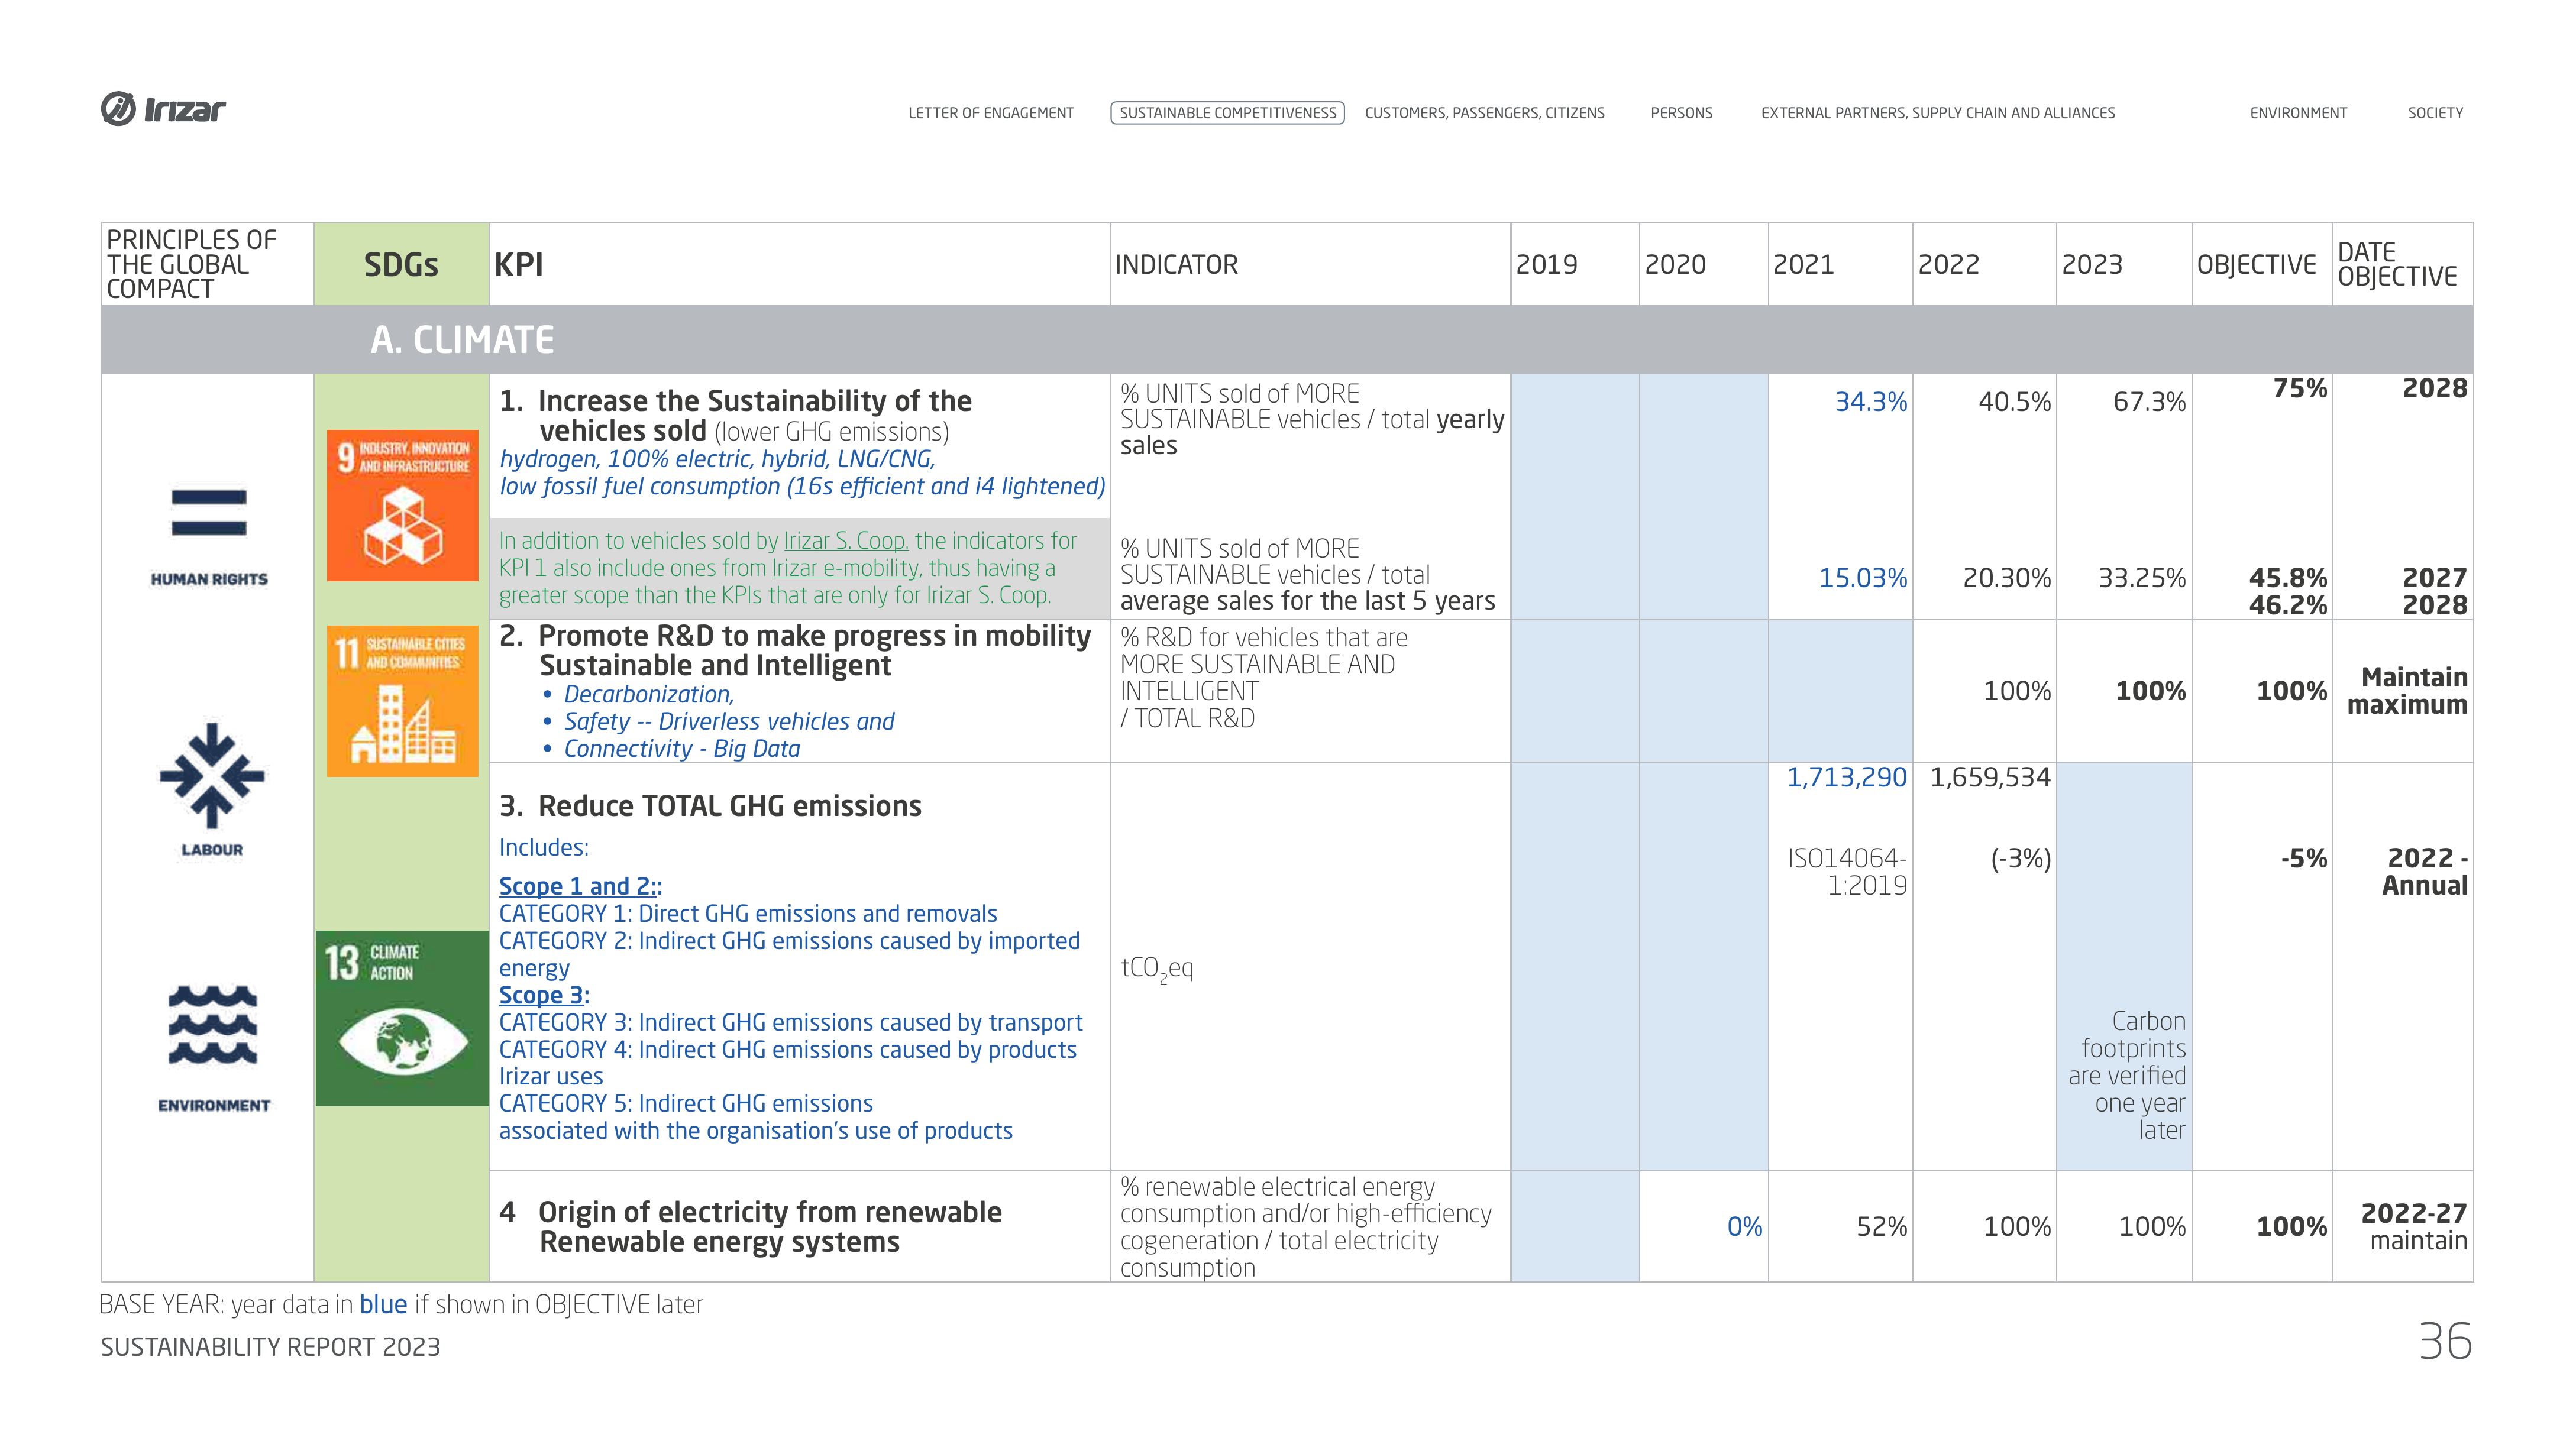This screenshot has height=1454, width=2576.
Task: Click the page number 36
Action: 2445,1341
